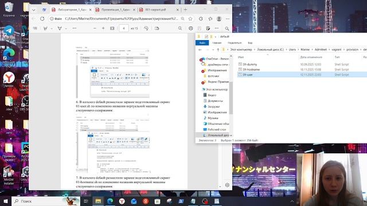367x206 pixels.
Task: Sort files by Тип column header
Action: [x=337, y=57]
